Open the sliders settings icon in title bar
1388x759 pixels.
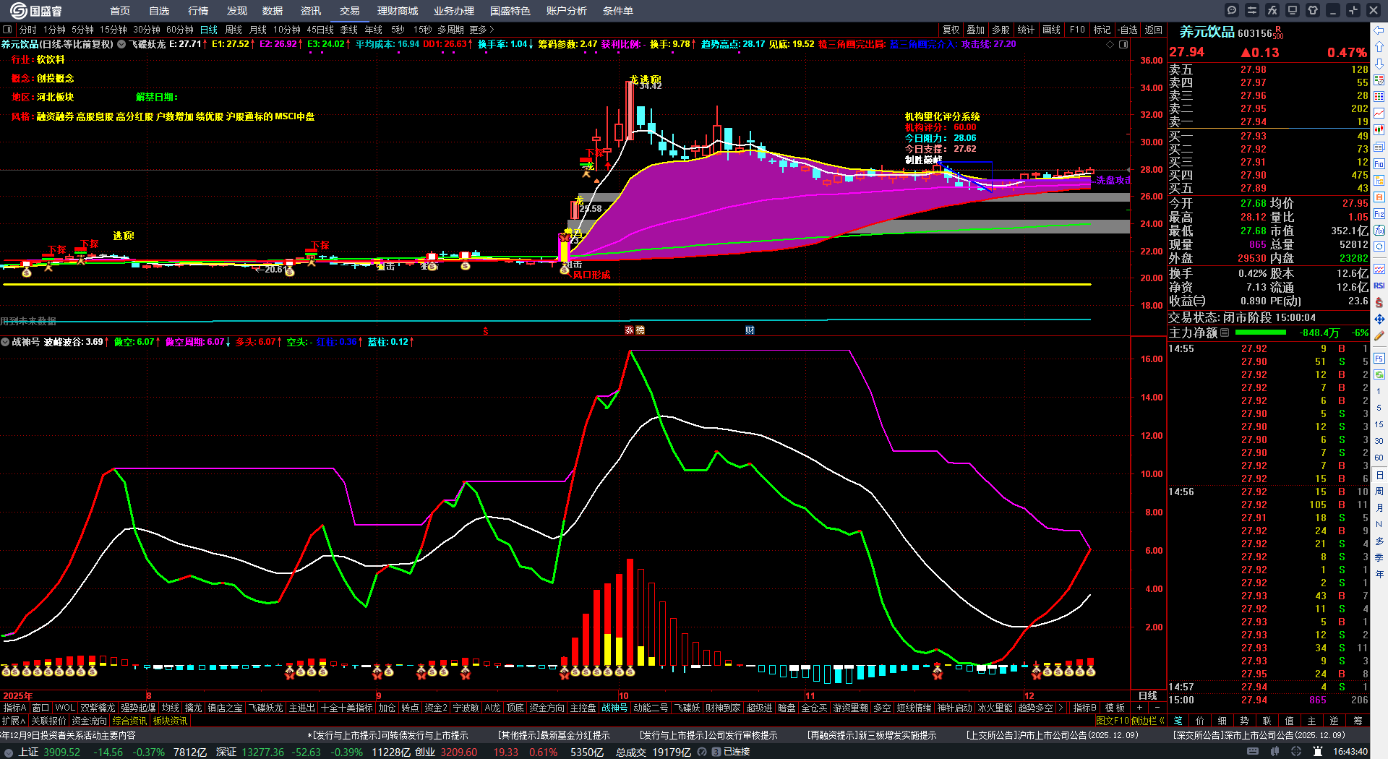[1252, 10]
